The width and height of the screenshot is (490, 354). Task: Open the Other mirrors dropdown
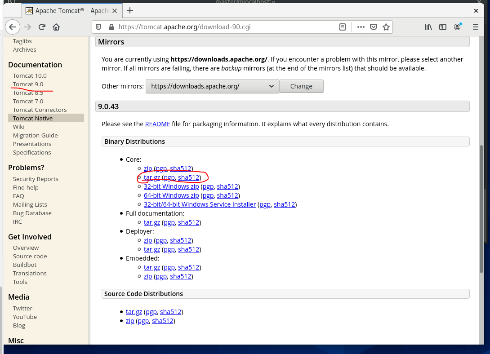(212, 86)
